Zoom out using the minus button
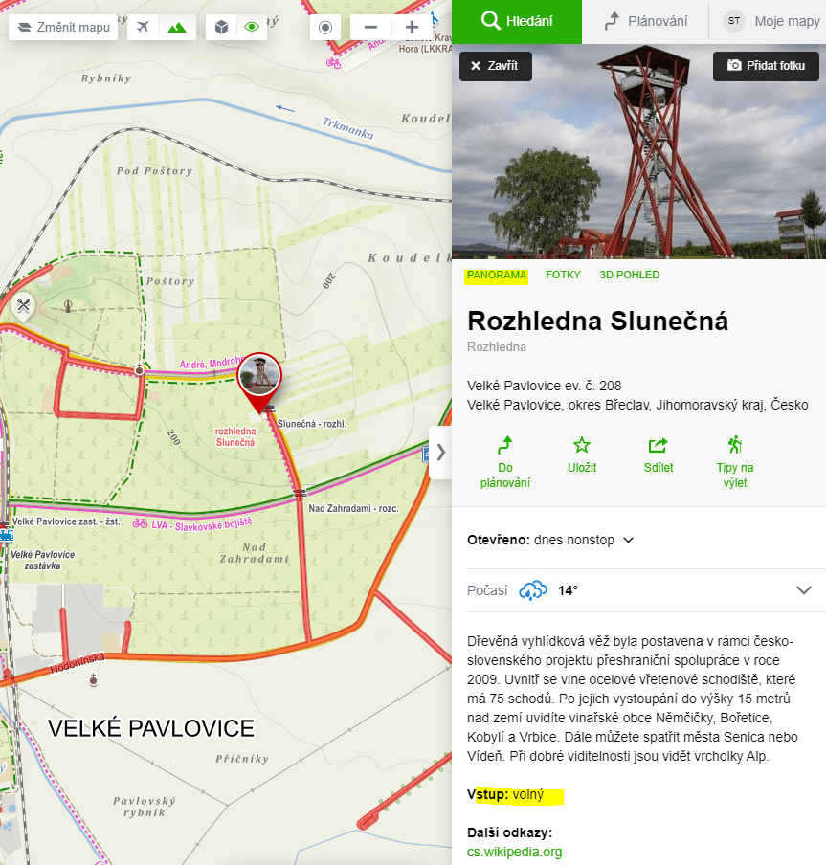This screenshot has width=826, height=865. pyautogui.click(x=370, y=27)
